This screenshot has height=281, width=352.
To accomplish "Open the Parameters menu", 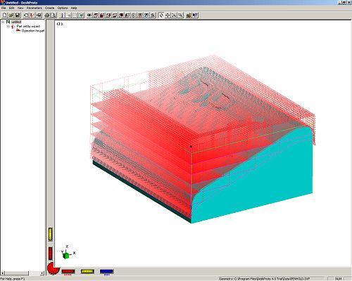I will (x=34, y=8).
